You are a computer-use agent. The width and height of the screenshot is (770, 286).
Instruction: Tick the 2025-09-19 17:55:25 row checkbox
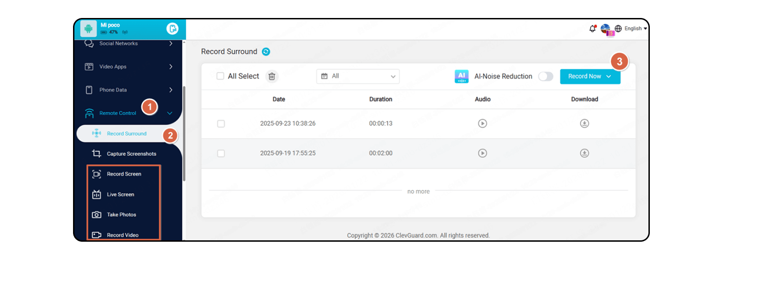[221, 153]
